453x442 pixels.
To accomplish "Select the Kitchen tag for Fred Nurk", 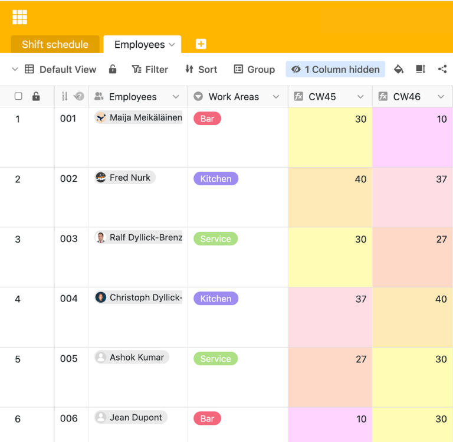I will tap(216, 179).
